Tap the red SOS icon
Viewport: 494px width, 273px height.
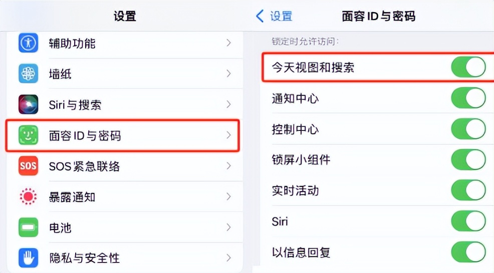[x=29, y=166]
